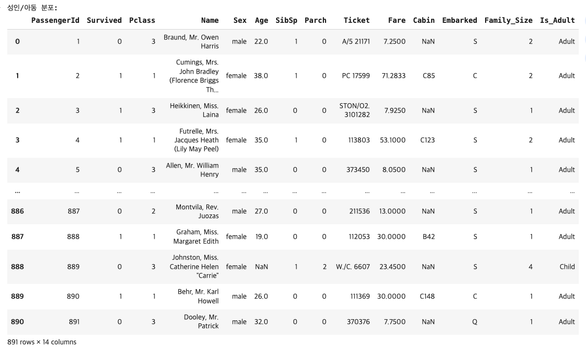Click the Is_Adult column header
The width and height of the screenshot is (586, 353).
[x=557, y=20]
